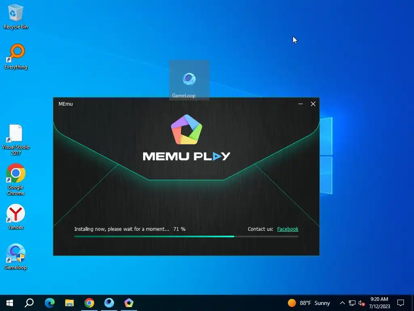Switch to the MEmu installer taskbar icon
The width and height of the screenshot is (414, 311).
[x=129, y=303]
